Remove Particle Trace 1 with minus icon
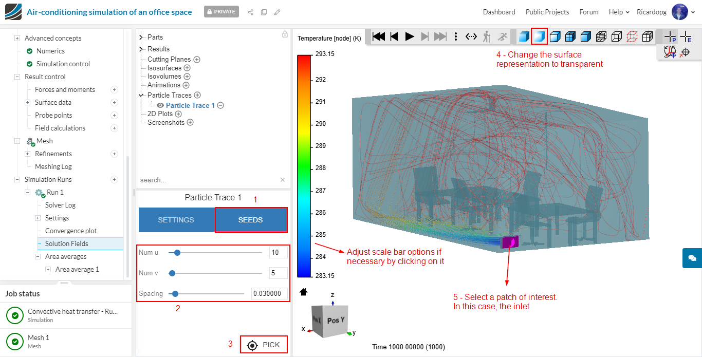 pyautogui.click(x=220, y=105)
